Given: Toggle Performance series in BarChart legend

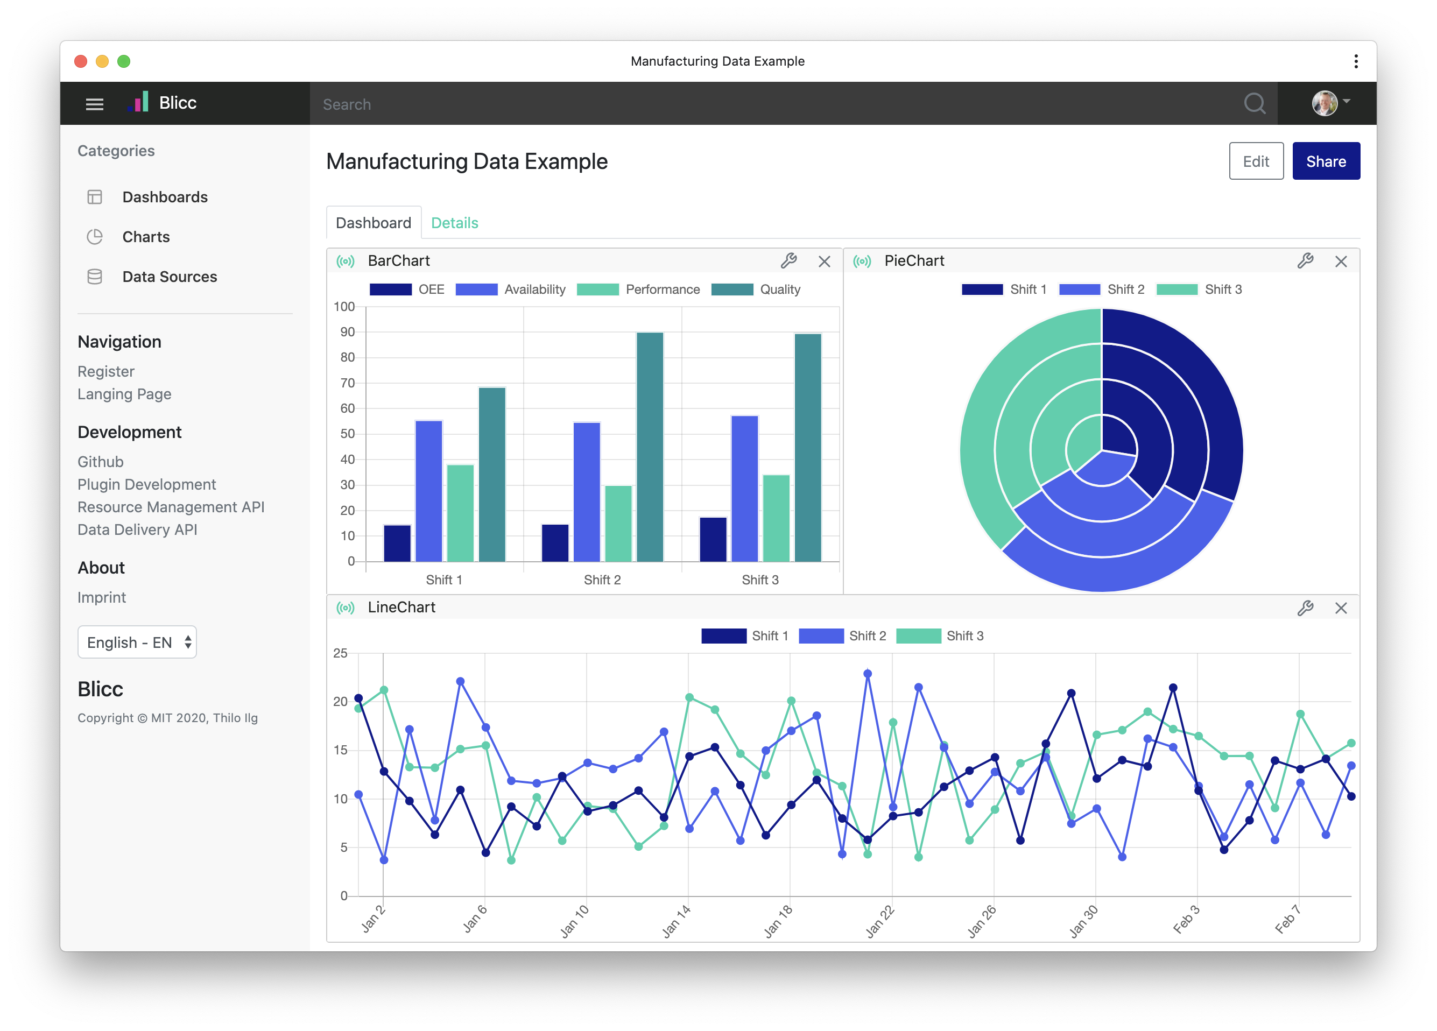Looking at the screenshot, I should [638, 289].
